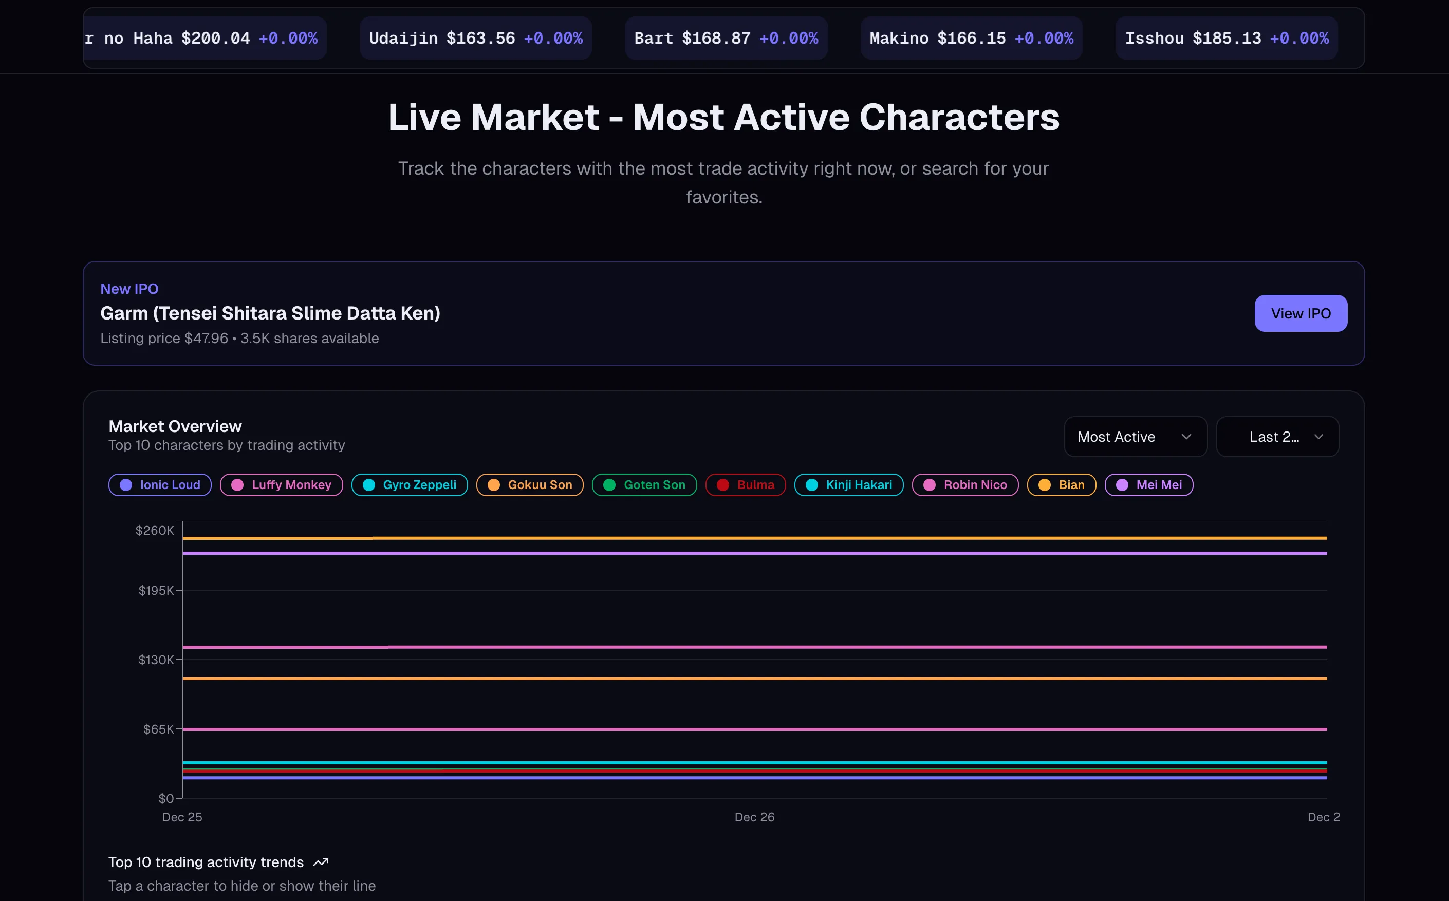Image resolution: width=1449 pixels, height=901 pixels.
Task: Toggle Robin Nico's chart line
Action: click(964, 484)
